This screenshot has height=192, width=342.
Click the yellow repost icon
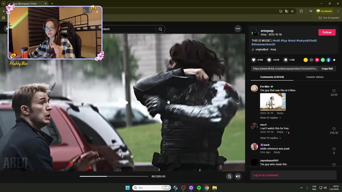[x=306, y=60]
